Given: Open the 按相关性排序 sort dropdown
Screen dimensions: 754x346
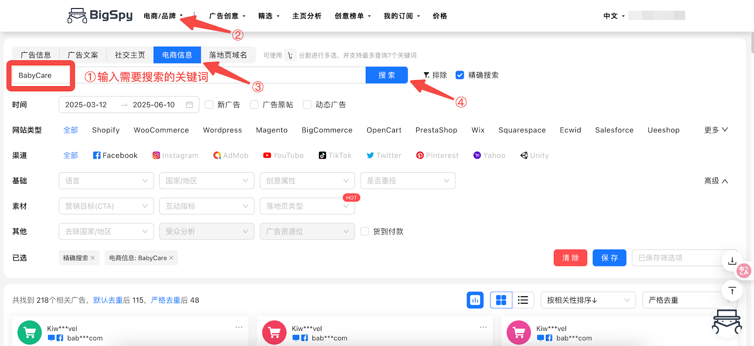Looking at the screenshot, I should [588, 300].
